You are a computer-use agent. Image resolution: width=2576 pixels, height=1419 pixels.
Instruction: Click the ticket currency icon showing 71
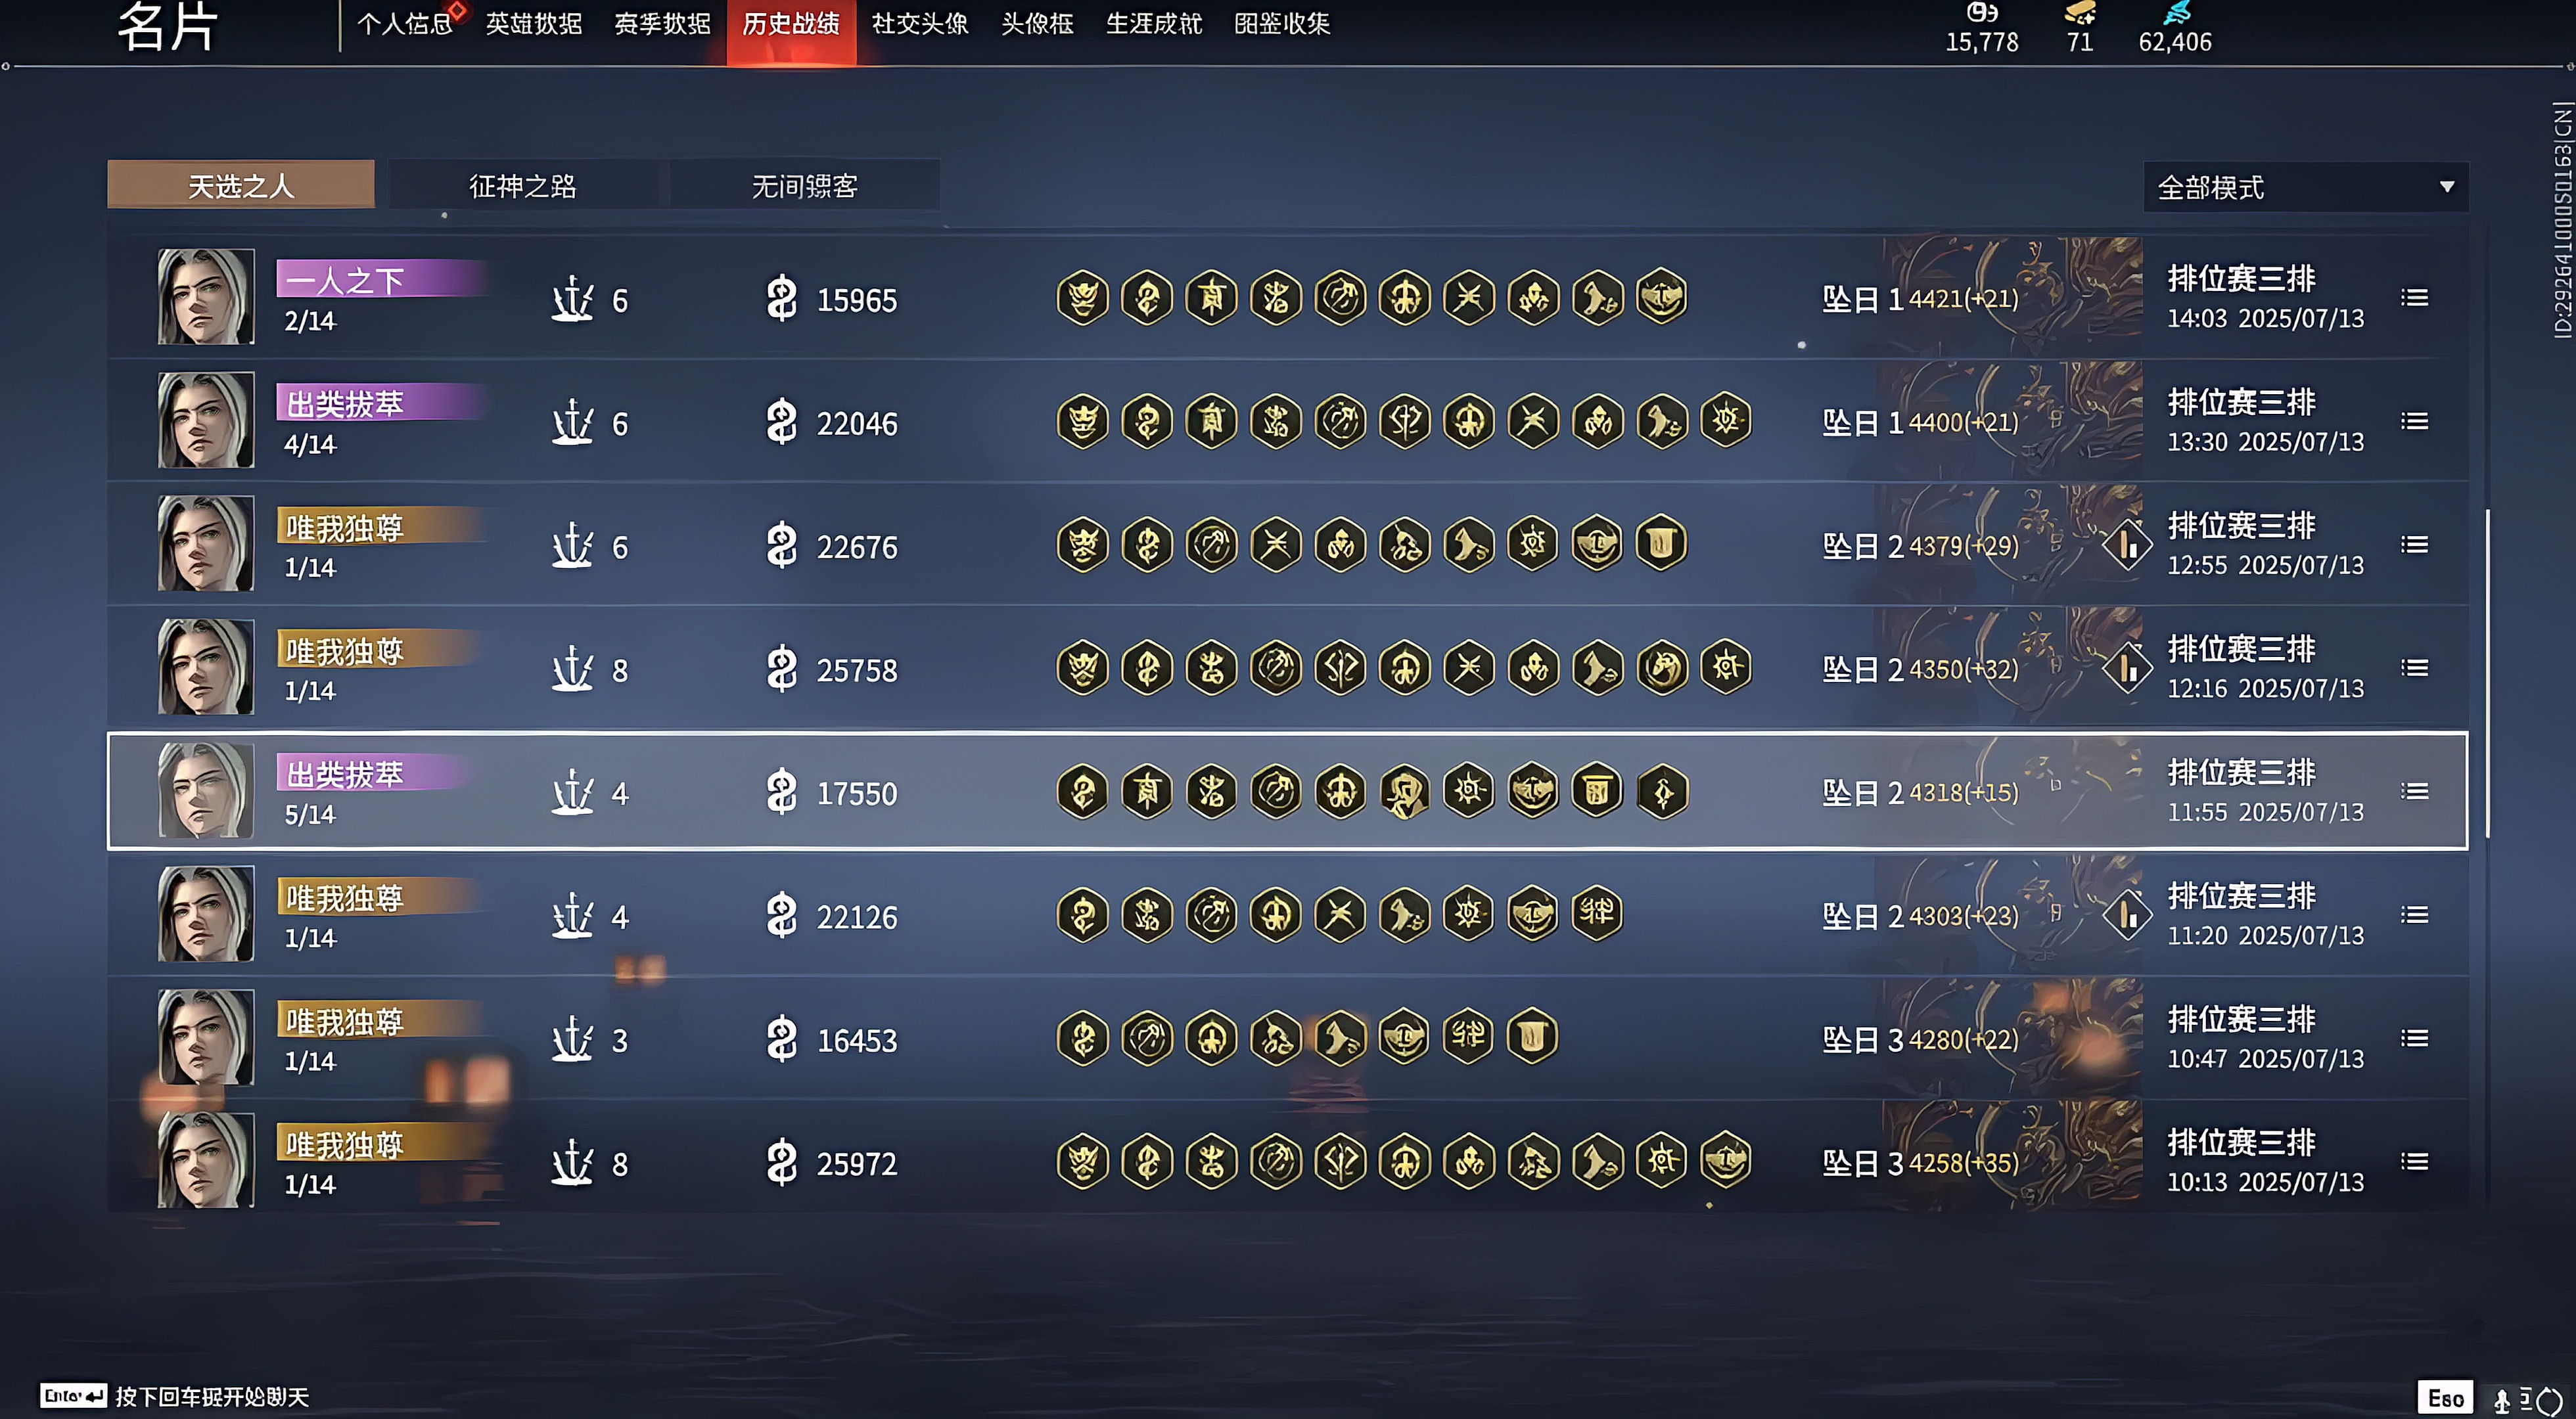click(x=2080, y=13)
